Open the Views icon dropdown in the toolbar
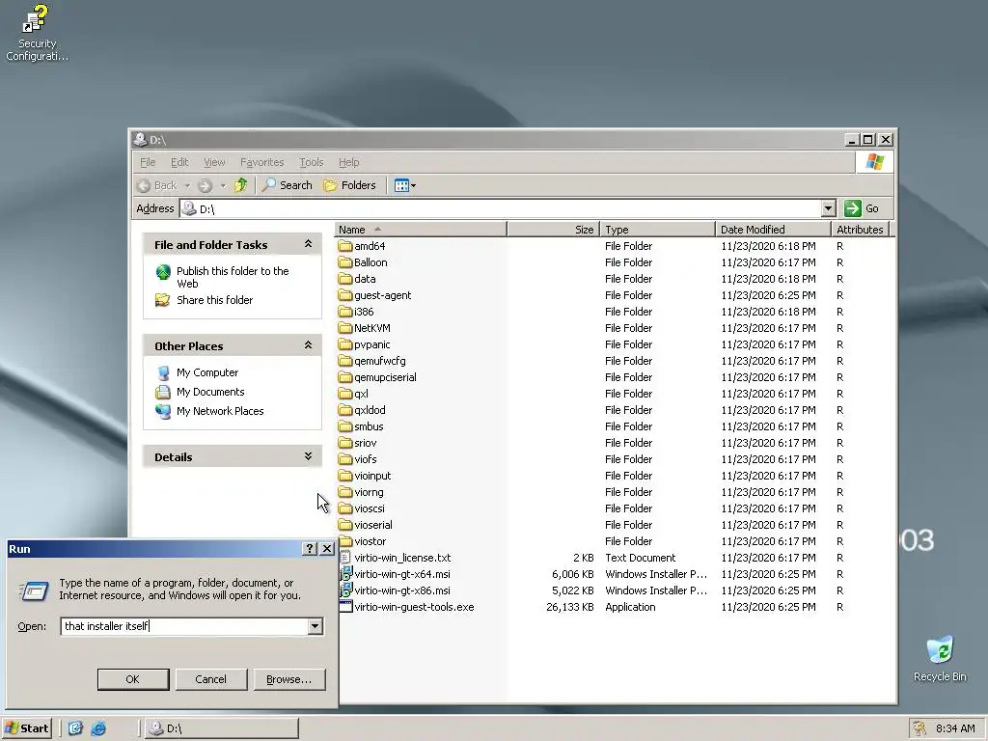The height and width of the screenshot is (741, 988). click(405, 185)
